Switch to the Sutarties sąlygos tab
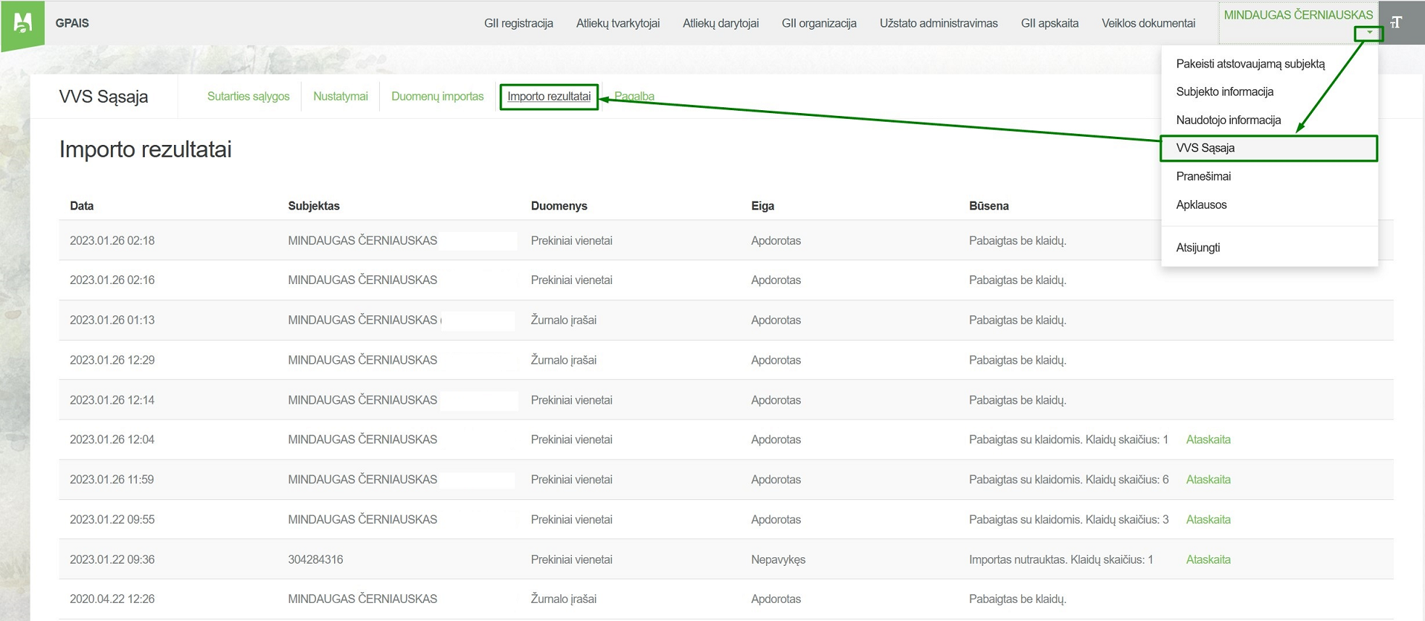 [248, 96]
